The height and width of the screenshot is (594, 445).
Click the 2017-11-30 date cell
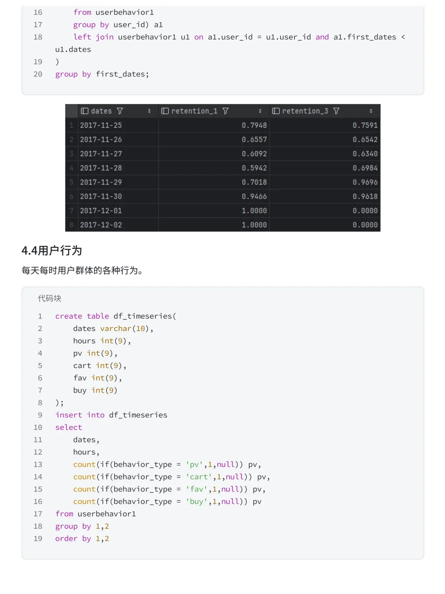pyautogui.click(x=118, y=196)
